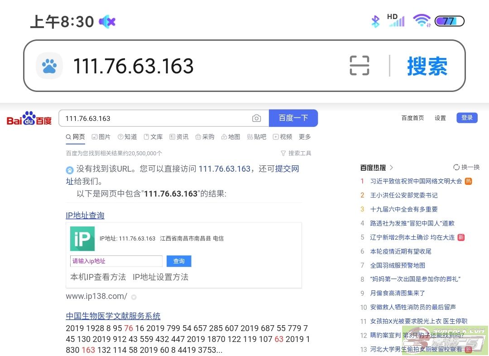Click 新 badge beside 辽宁新增 item
The height and width of the screenshot is (356, 489).
click(461, 237)
